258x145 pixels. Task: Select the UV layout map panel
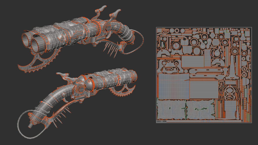point(204,75)
